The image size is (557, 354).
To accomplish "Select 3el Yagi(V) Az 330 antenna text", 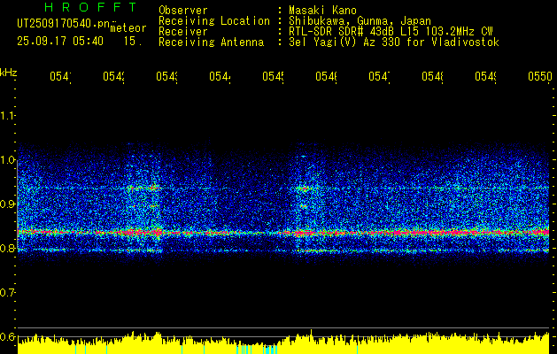I will 394,42.
